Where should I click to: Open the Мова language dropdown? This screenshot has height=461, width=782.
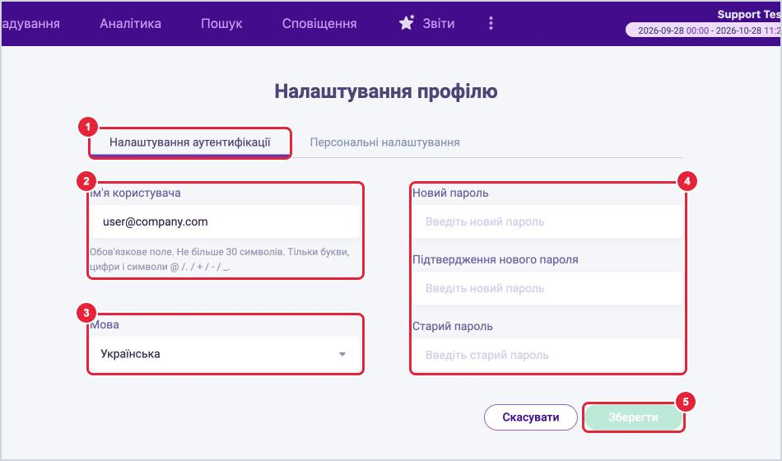(x=225, y=354)
